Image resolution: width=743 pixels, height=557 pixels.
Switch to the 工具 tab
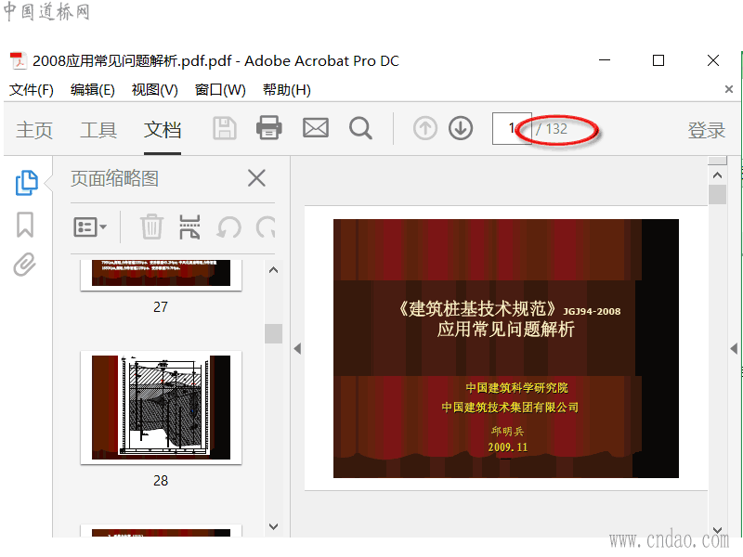coord(98,130)
